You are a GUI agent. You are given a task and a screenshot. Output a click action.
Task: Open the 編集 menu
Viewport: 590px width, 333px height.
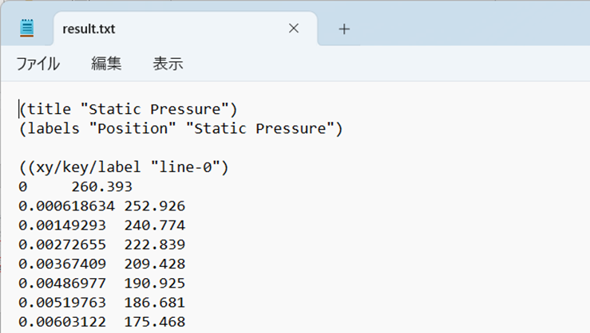click(x=106, y=63)
